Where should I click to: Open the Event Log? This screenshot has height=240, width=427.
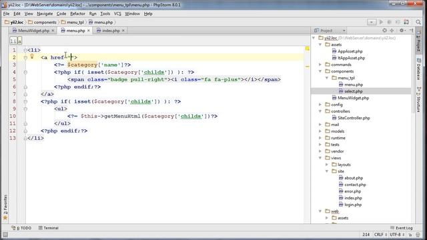click(402, 228)
